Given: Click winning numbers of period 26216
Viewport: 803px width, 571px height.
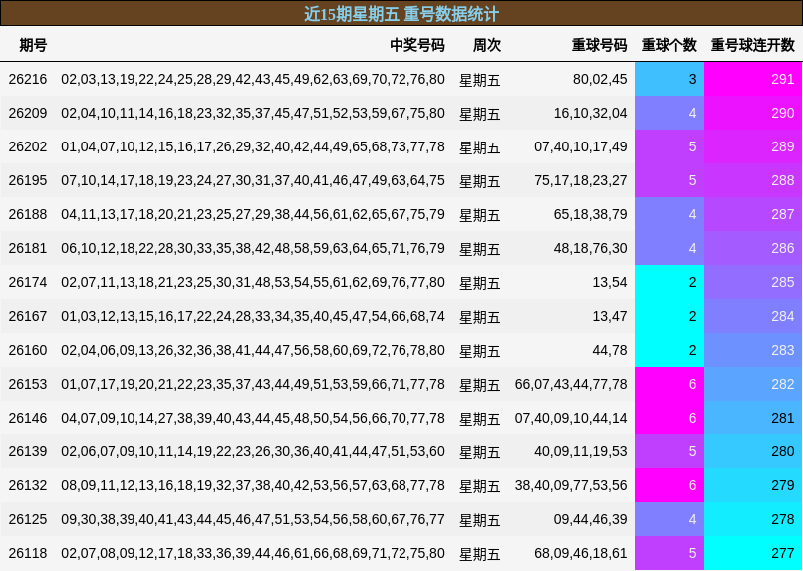Looking at the screenshot, I should [253, 79].
